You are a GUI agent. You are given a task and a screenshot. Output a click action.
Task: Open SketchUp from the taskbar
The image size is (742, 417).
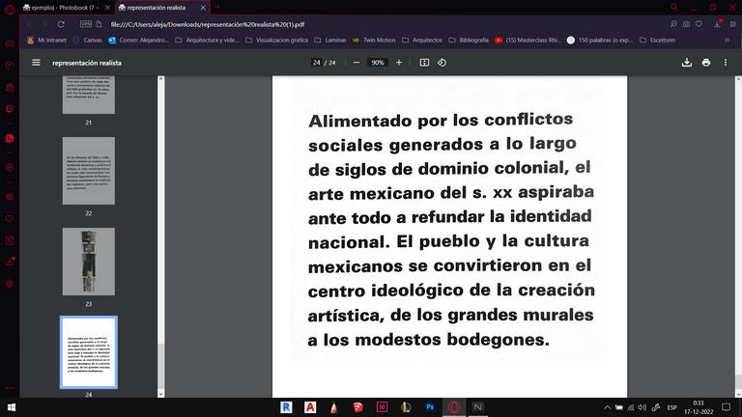coord(357,407)
